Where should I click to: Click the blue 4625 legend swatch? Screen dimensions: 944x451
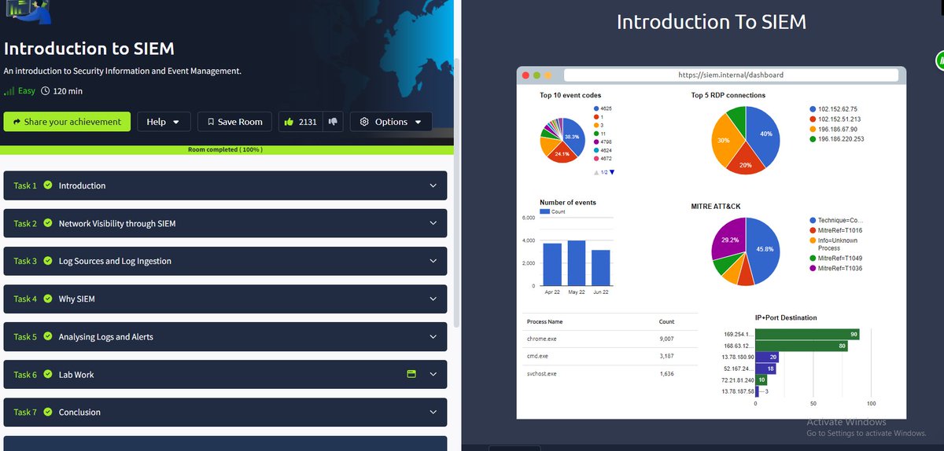click(x=596, y=108)
